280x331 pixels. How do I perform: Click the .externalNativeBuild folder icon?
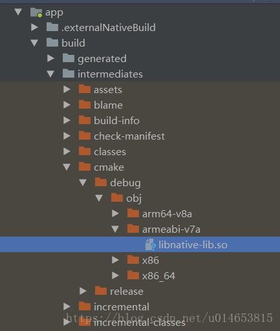[52, 27]
